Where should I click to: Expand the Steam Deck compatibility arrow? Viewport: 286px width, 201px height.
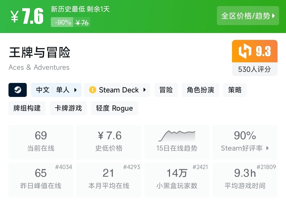[x=145, y=90]
